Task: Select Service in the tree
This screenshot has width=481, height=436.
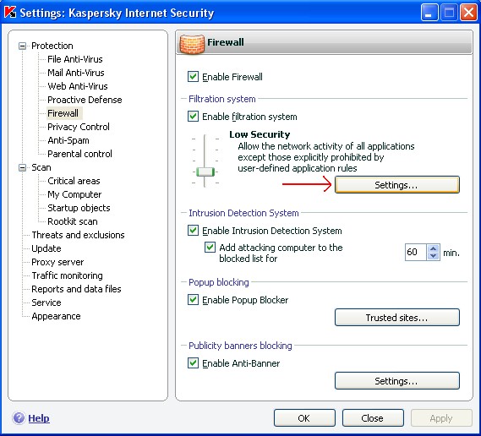Action: (x=46, y=302)
